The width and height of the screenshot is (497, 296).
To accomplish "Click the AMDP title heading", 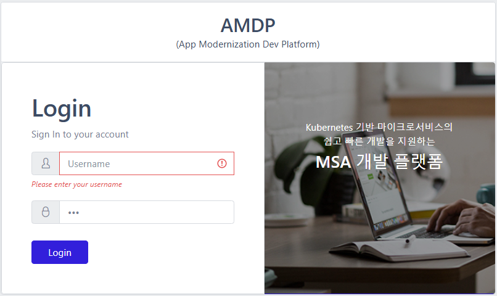I will (x=248, y=25).
